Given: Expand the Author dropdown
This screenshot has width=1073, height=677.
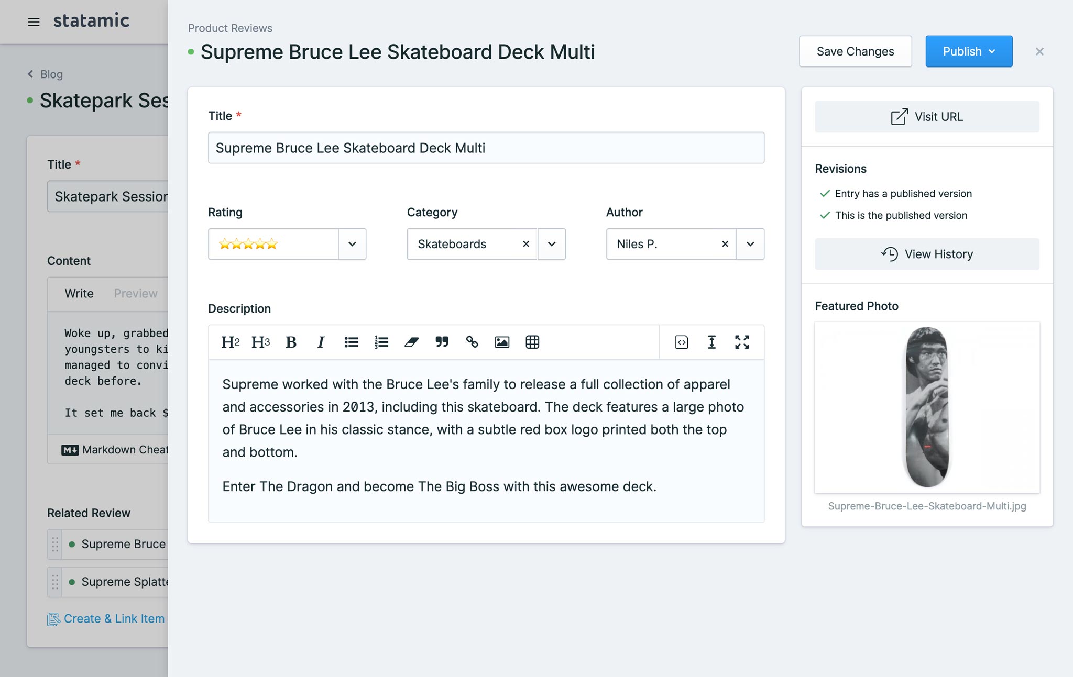Looking at the screenshot, I should point(748,243).
